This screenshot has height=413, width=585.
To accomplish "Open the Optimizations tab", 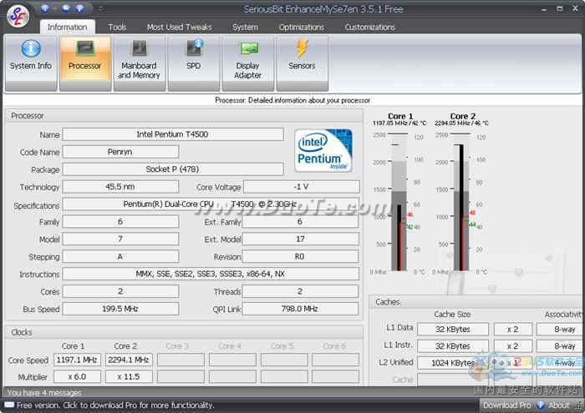I will coord(301,27).
